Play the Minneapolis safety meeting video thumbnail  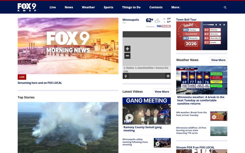[162, 143]
